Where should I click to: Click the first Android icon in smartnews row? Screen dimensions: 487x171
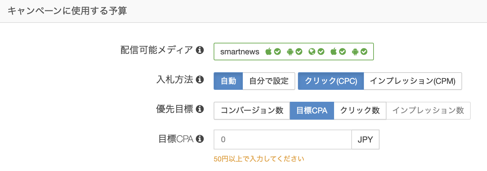click(290, 52)
